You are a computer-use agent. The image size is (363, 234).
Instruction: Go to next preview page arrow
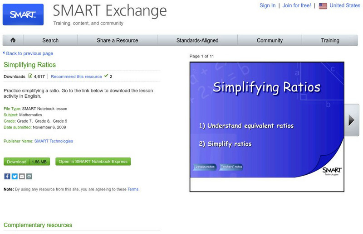(351, 120)
